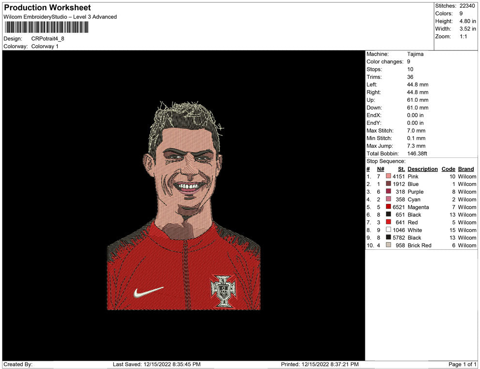Select the stitch count 1046 in White row
480x369 pixels.
399,230
